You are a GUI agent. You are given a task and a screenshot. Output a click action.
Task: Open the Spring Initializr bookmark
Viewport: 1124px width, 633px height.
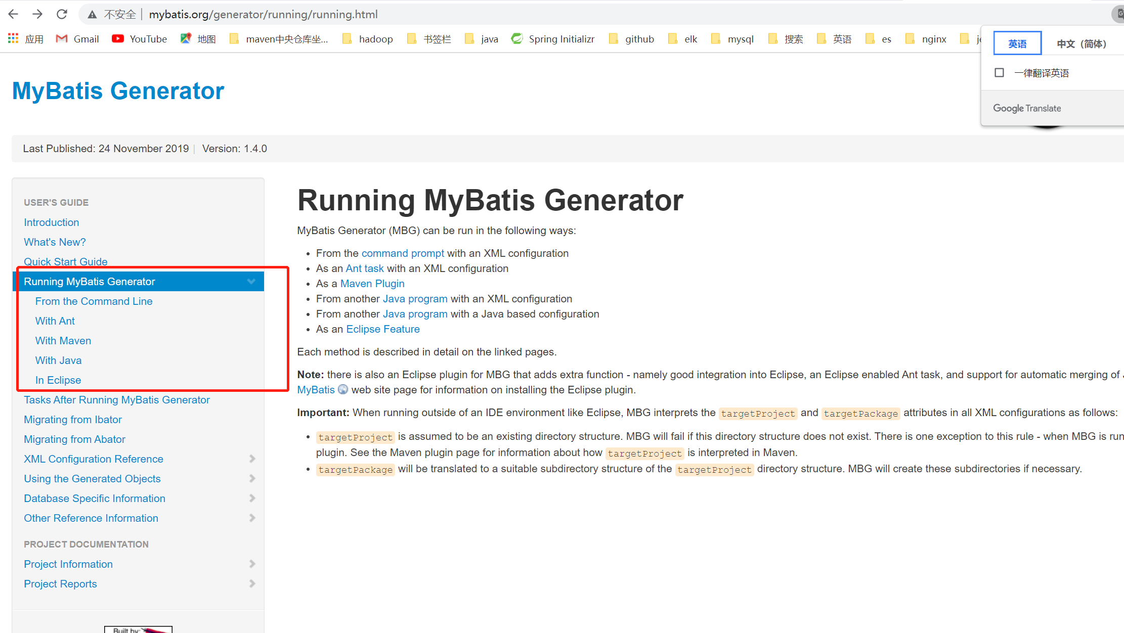(553, 39)
